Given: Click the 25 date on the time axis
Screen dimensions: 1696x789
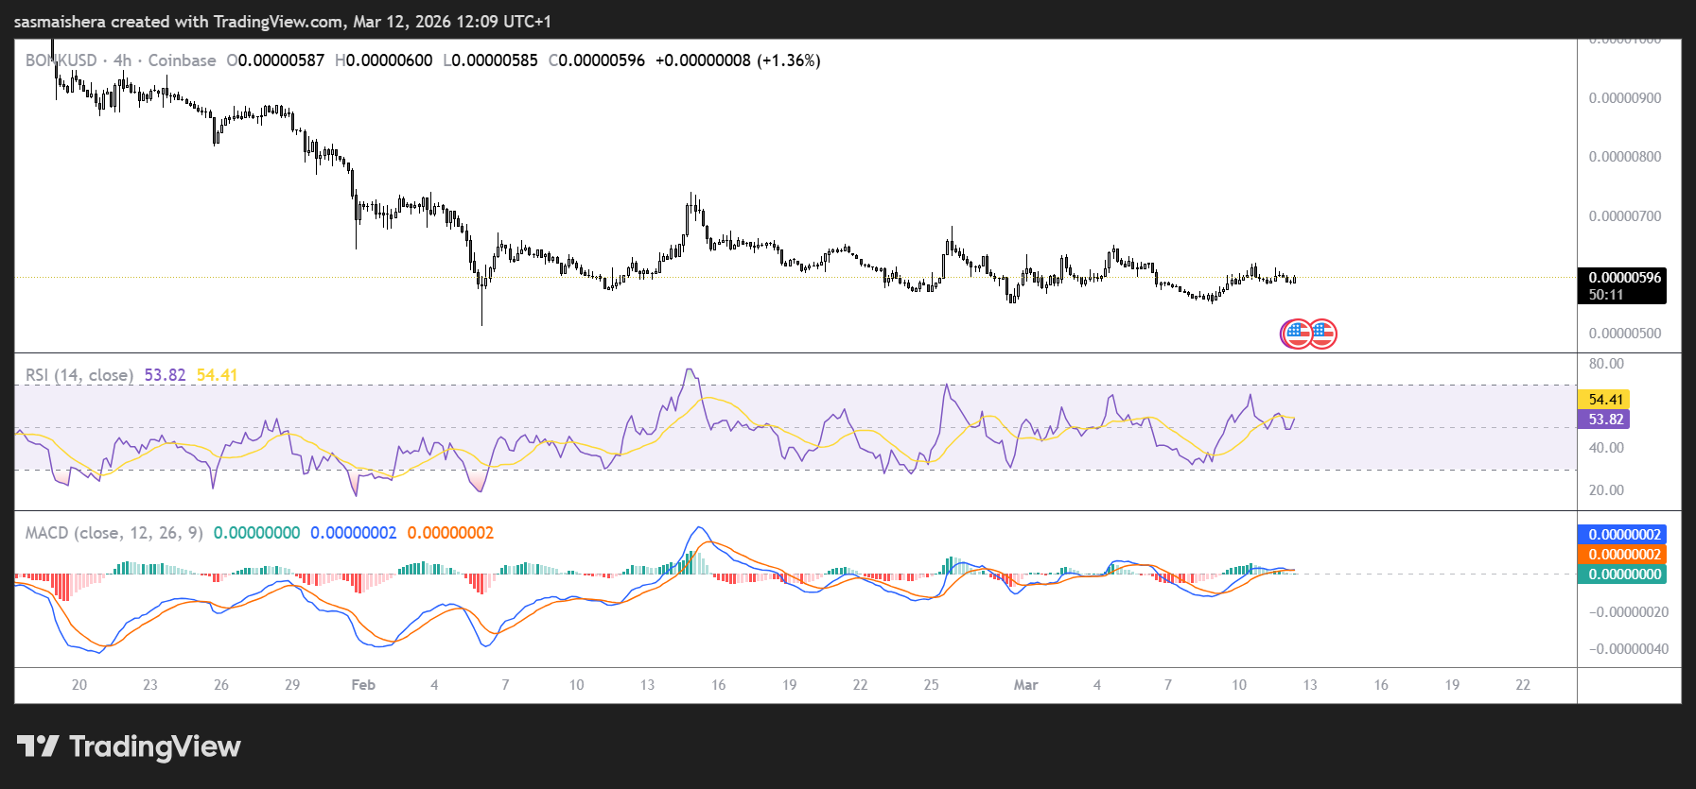Looking at the screenshot, I should coord(931,685).
